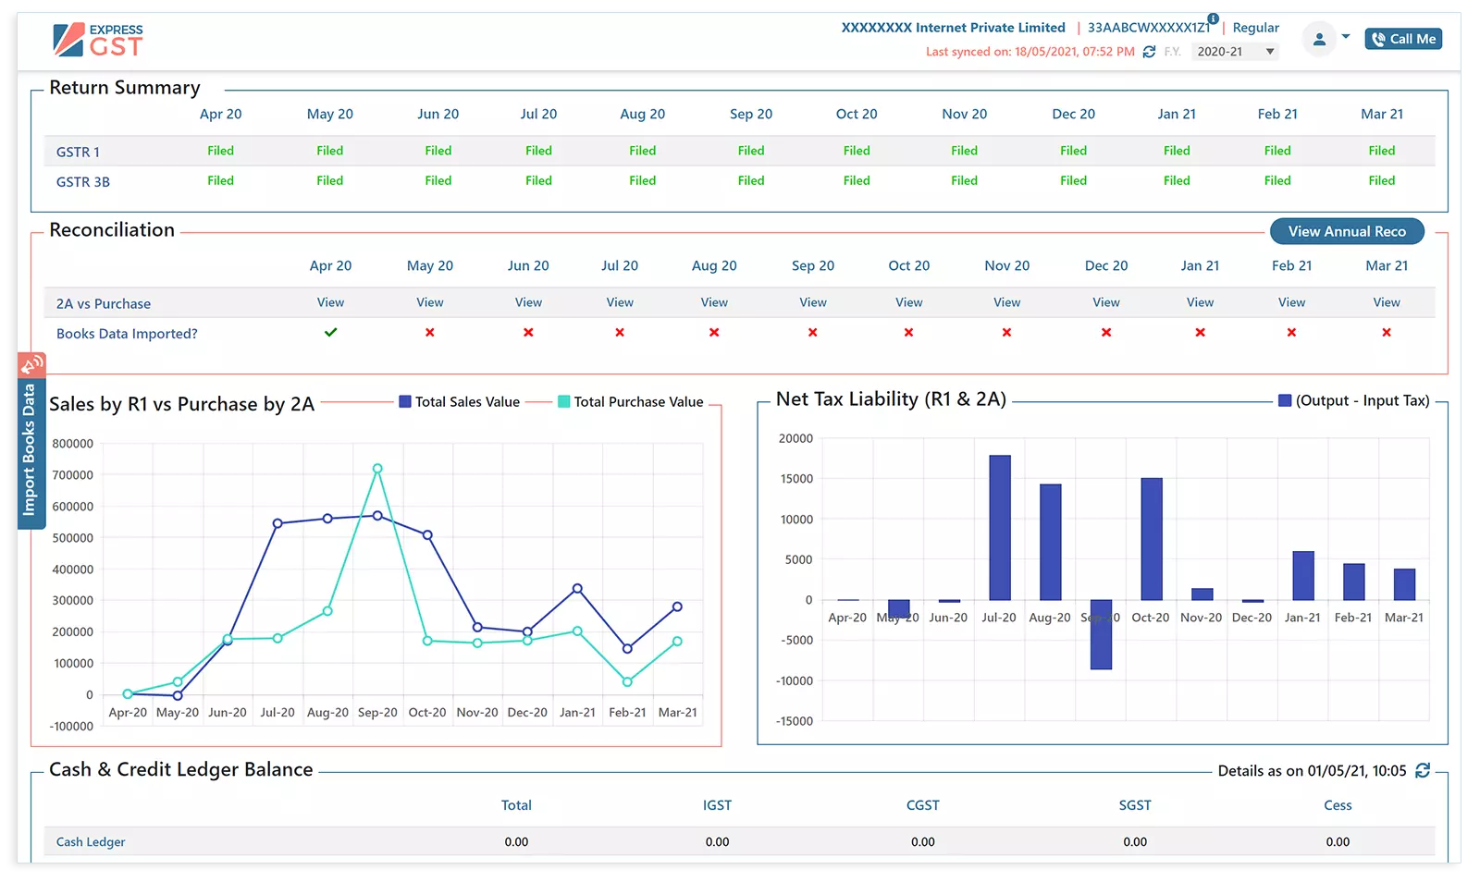Click the Call Me button
Viewport: 1480px width, 882px height.
point(1403,39)
